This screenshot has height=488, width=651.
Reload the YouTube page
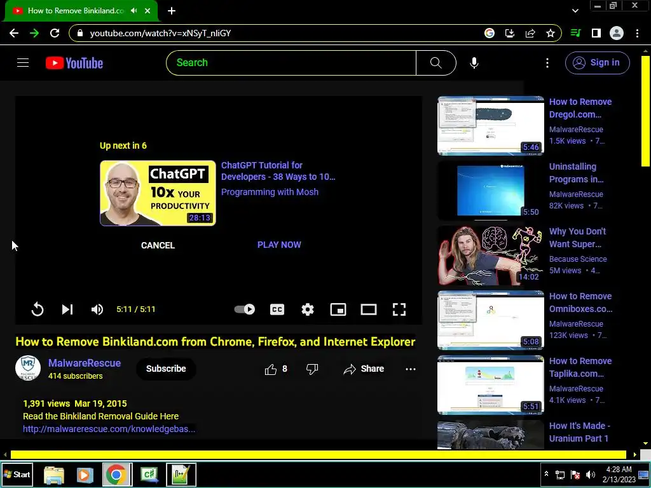click(55, 33)
